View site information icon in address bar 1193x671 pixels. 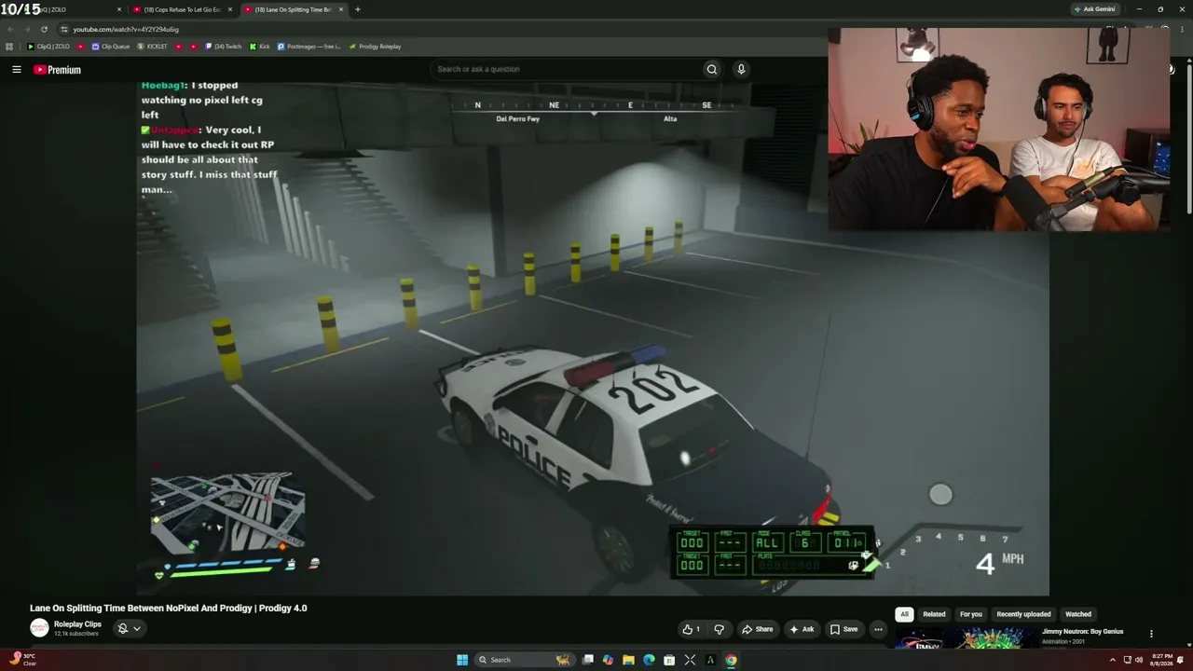pyautogui.click(x=63, y=29)
